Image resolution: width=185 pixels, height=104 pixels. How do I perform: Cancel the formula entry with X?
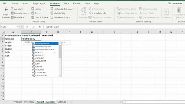point(27,27)
